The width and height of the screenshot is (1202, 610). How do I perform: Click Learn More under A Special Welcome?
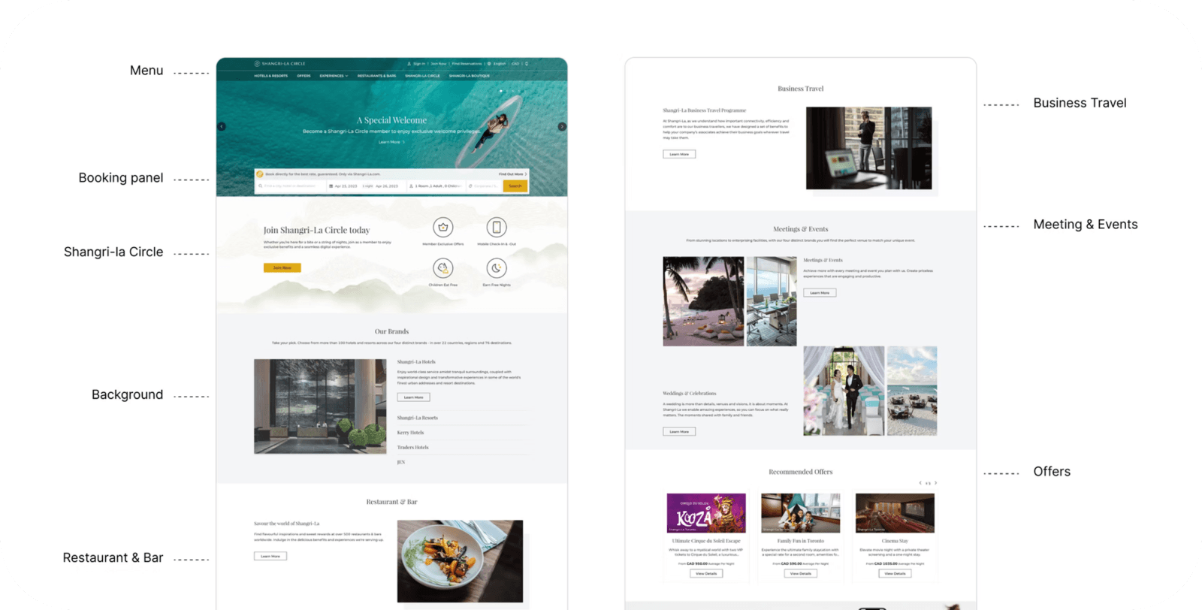click(x=391, y=142)
